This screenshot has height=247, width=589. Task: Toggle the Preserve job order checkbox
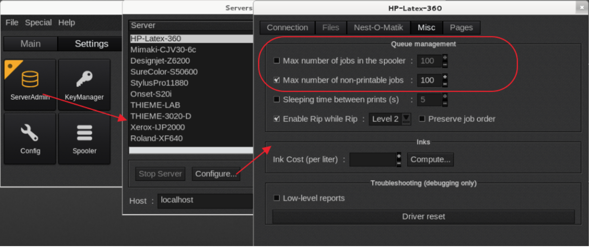[422, 119]
